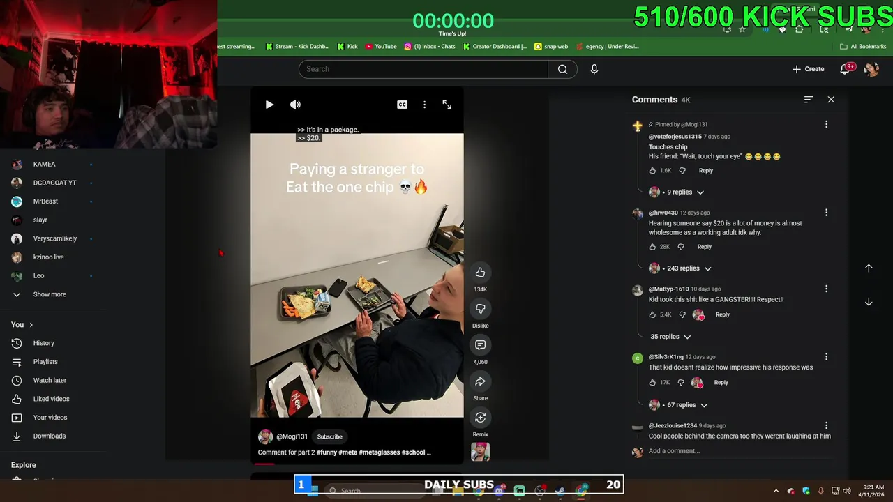Reply to the @hrw0430 comment
This screenshot has height=502, width=893.
[x=705, y=247]
